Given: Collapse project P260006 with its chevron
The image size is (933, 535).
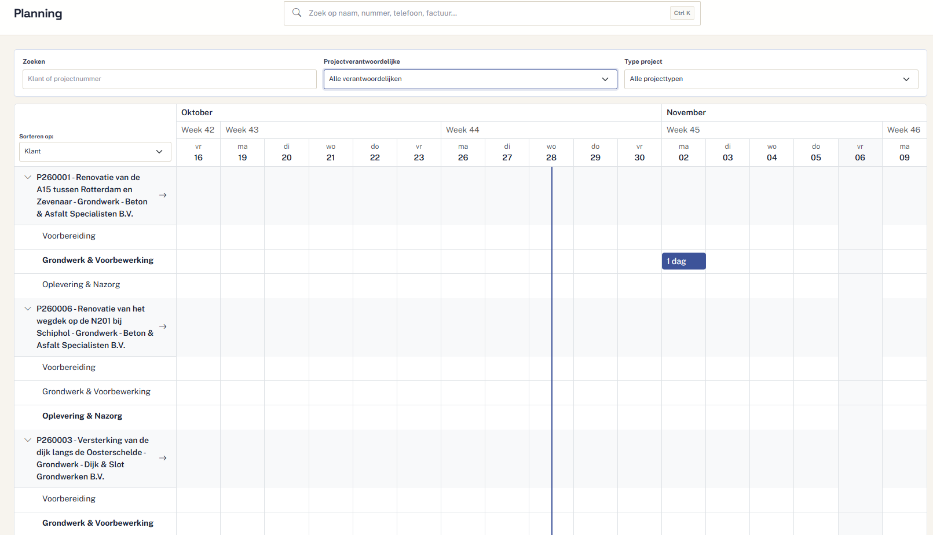Looking at the screenshot, I should (28, 309).
